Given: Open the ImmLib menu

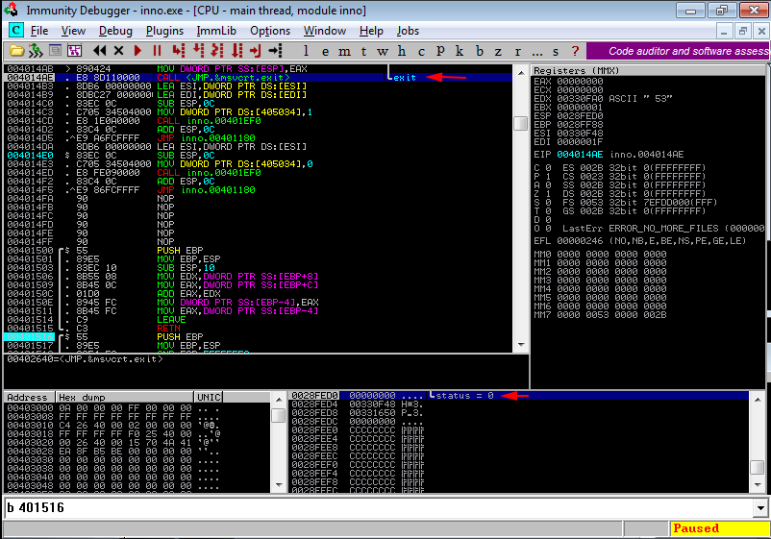Looking at the screenshot, I should coord(216,31).
